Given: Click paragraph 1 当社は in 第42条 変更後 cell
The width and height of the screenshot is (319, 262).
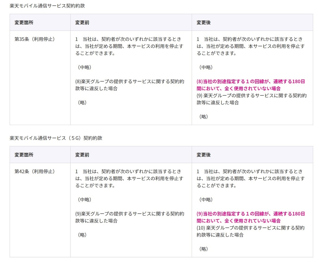Looking at the screenshot, I should pyautogui.click(x=251, y=178).
